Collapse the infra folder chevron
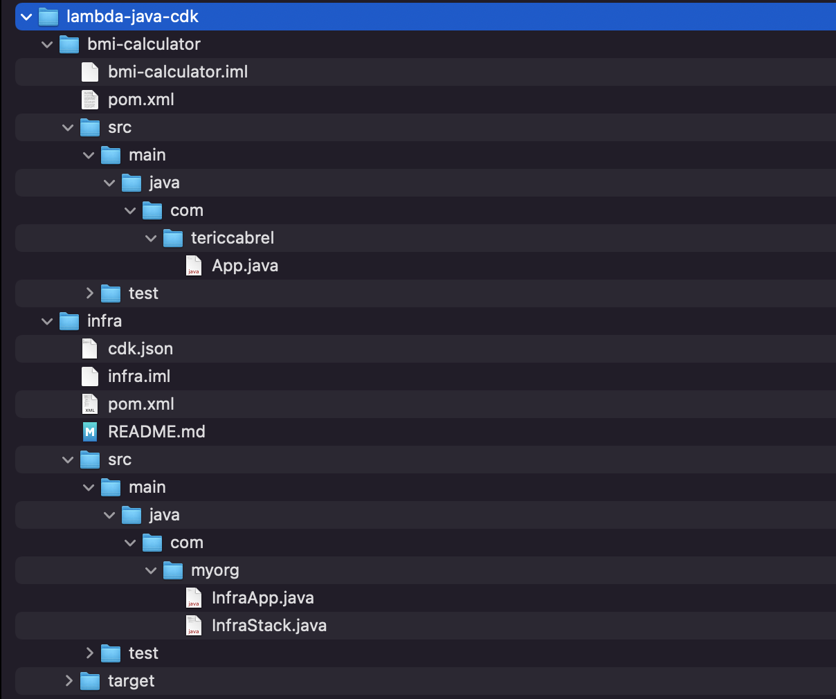 point(47,321)
